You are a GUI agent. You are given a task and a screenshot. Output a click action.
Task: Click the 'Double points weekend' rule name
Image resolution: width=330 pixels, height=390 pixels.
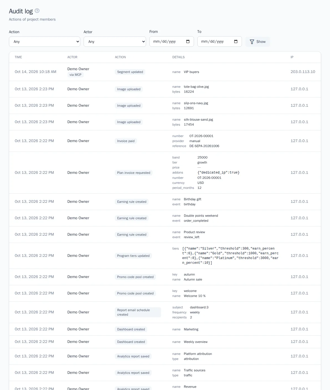pos(201,216)
